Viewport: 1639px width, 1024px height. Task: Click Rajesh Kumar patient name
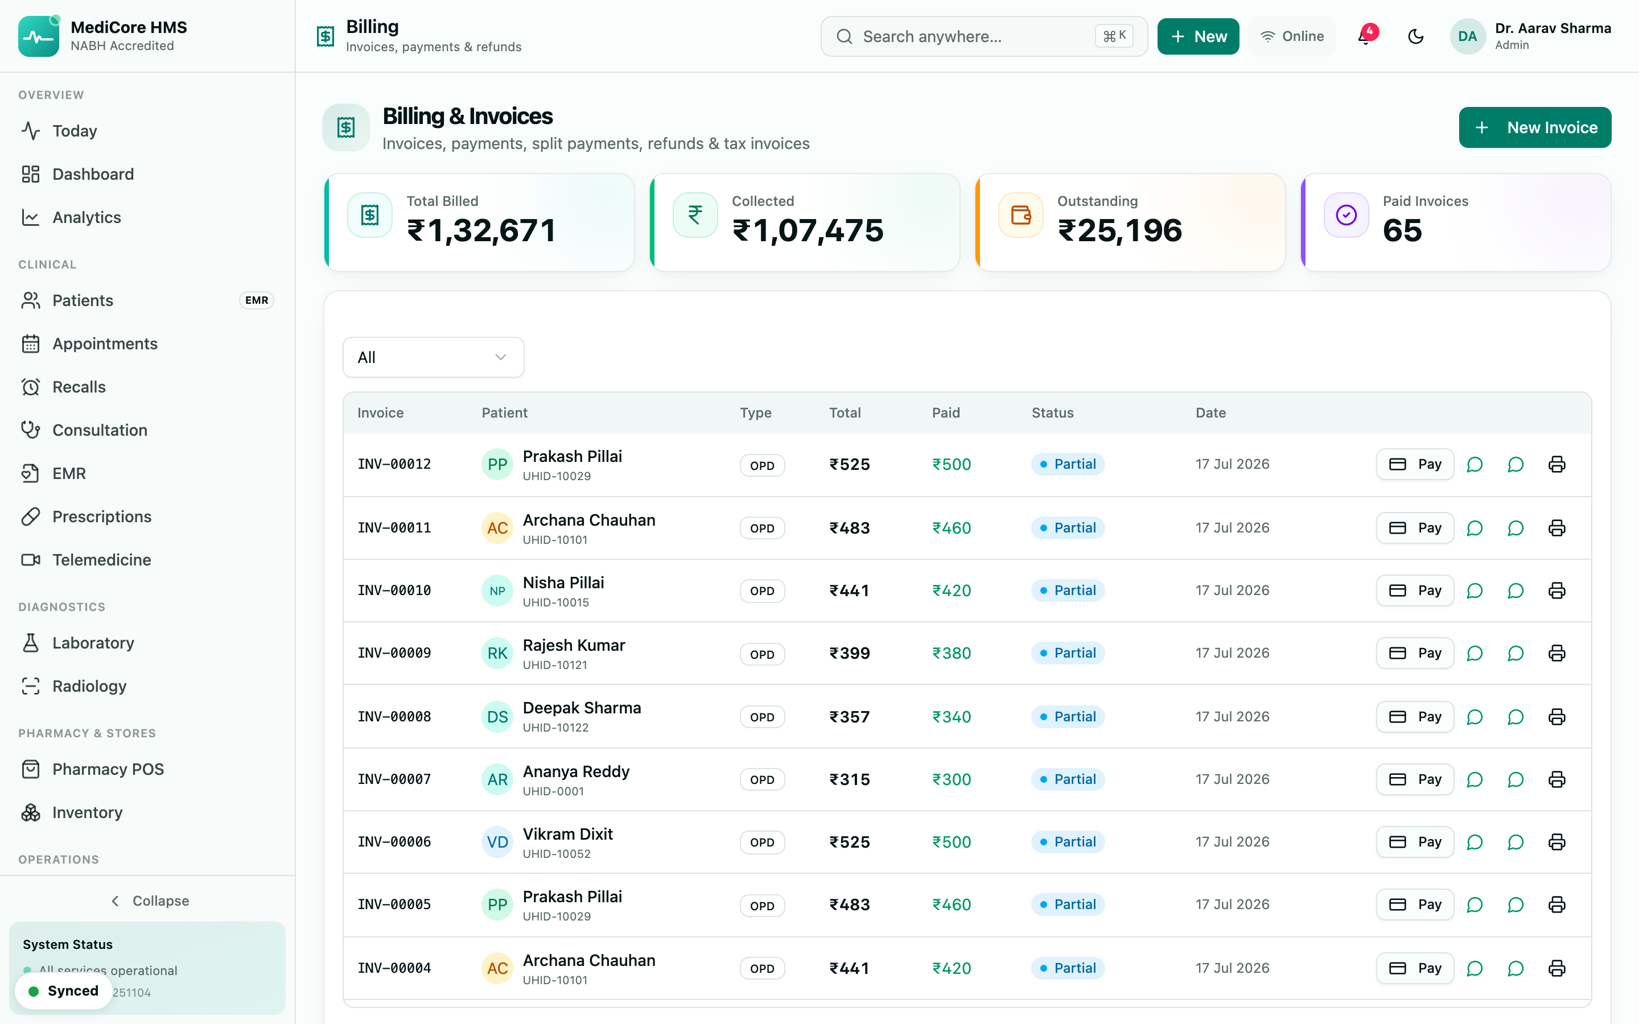(x=574, y=646)
